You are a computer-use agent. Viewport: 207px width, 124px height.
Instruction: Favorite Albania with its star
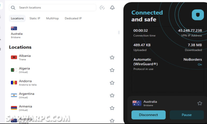click(x=112, y=58)
